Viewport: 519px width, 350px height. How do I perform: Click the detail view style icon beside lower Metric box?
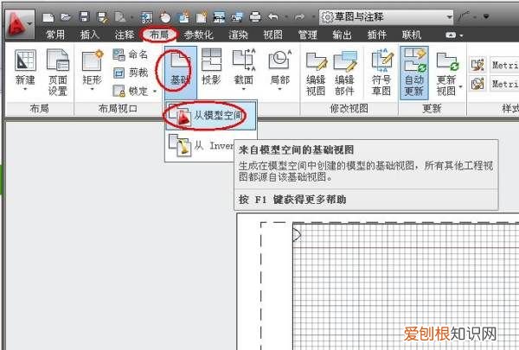[x=477, y=84]
